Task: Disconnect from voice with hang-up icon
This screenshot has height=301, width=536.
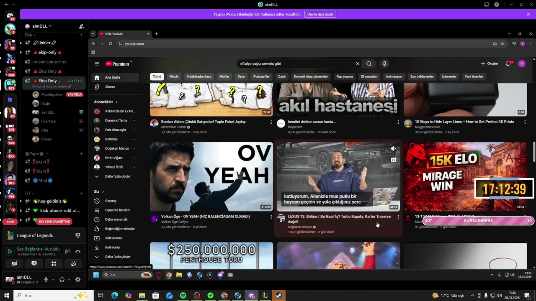Action: [78, 251]
